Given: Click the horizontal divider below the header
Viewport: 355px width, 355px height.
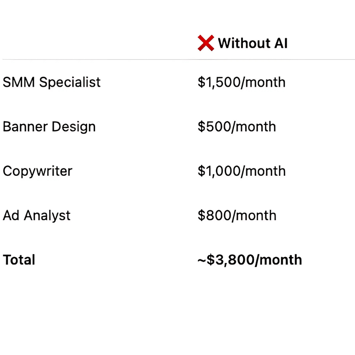Looking at the screenshot, I should click(177, 59).
